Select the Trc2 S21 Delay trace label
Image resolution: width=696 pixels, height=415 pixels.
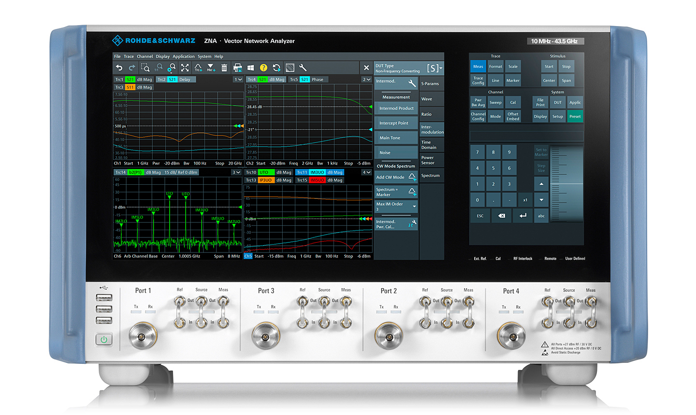(x=175, y=80)
